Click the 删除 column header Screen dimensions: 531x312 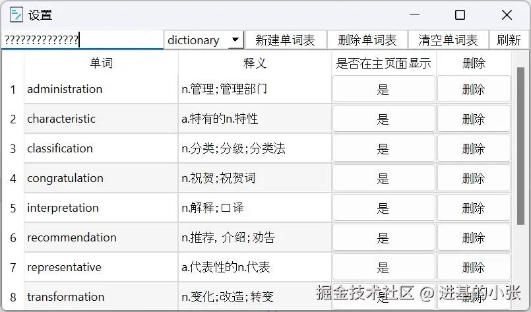point(474,63)
